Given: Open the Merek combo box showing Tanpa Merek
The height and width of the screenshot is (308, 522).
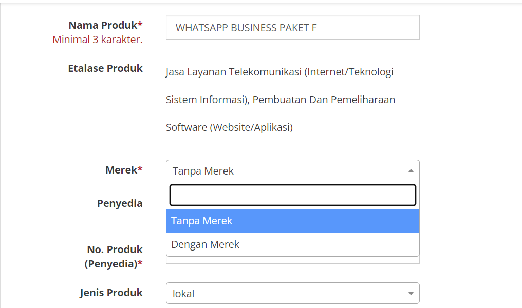Looking at the screenshot, I should [293, 170].
